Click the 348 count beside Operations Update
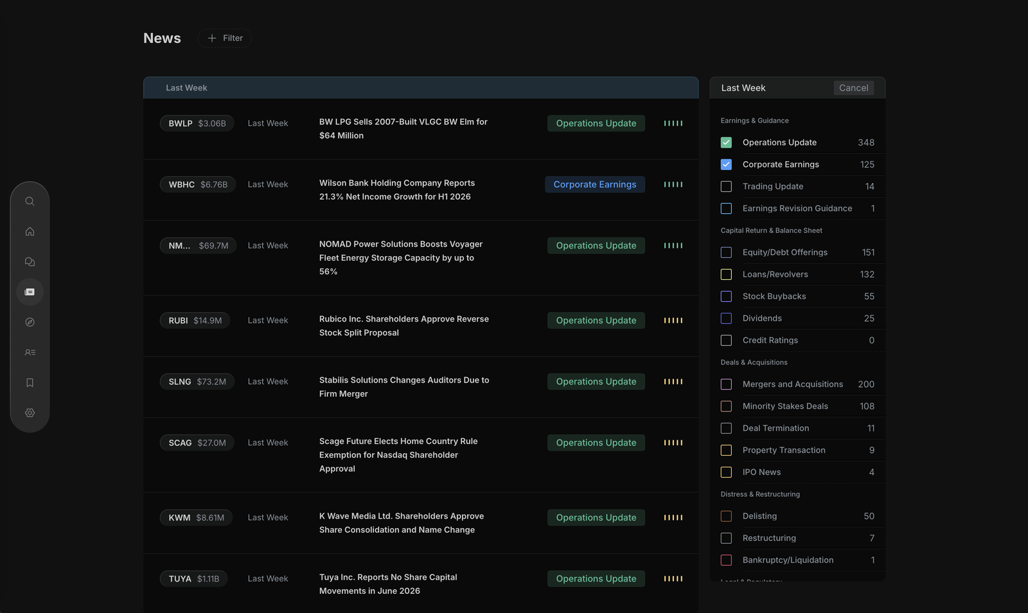The width and height of the screenshot is (1028, 613). tap(866, 142)
